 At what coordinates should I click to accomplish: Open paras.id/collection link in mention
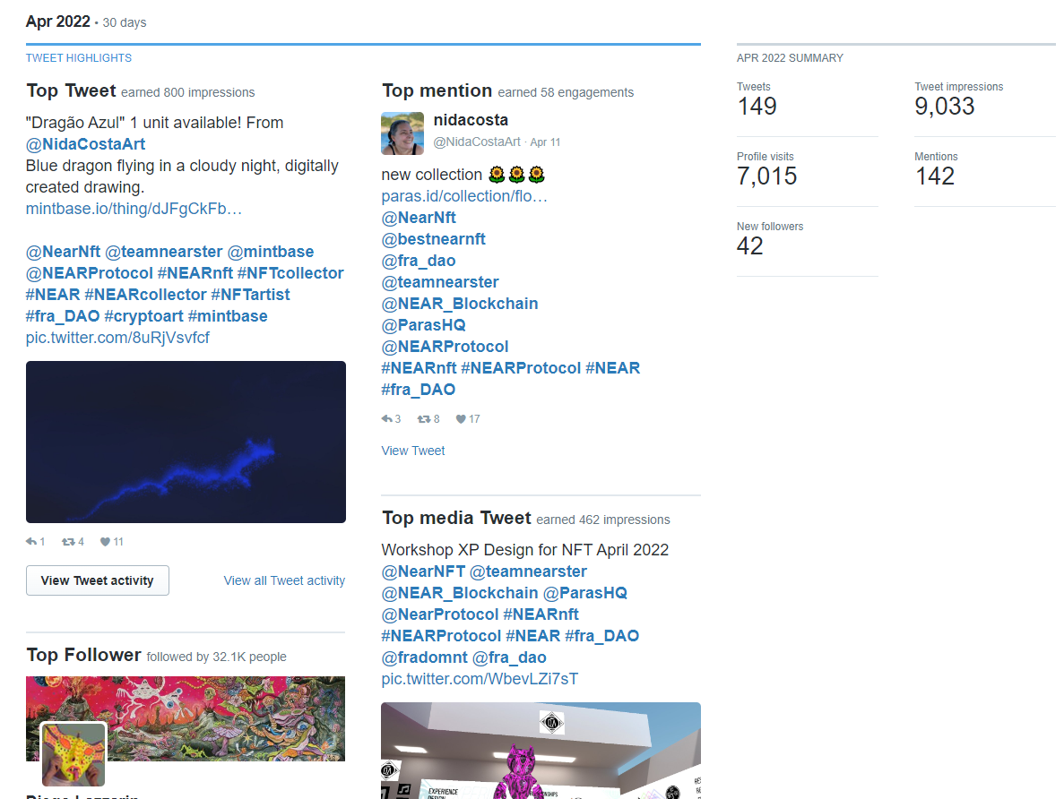pos(464,196)
